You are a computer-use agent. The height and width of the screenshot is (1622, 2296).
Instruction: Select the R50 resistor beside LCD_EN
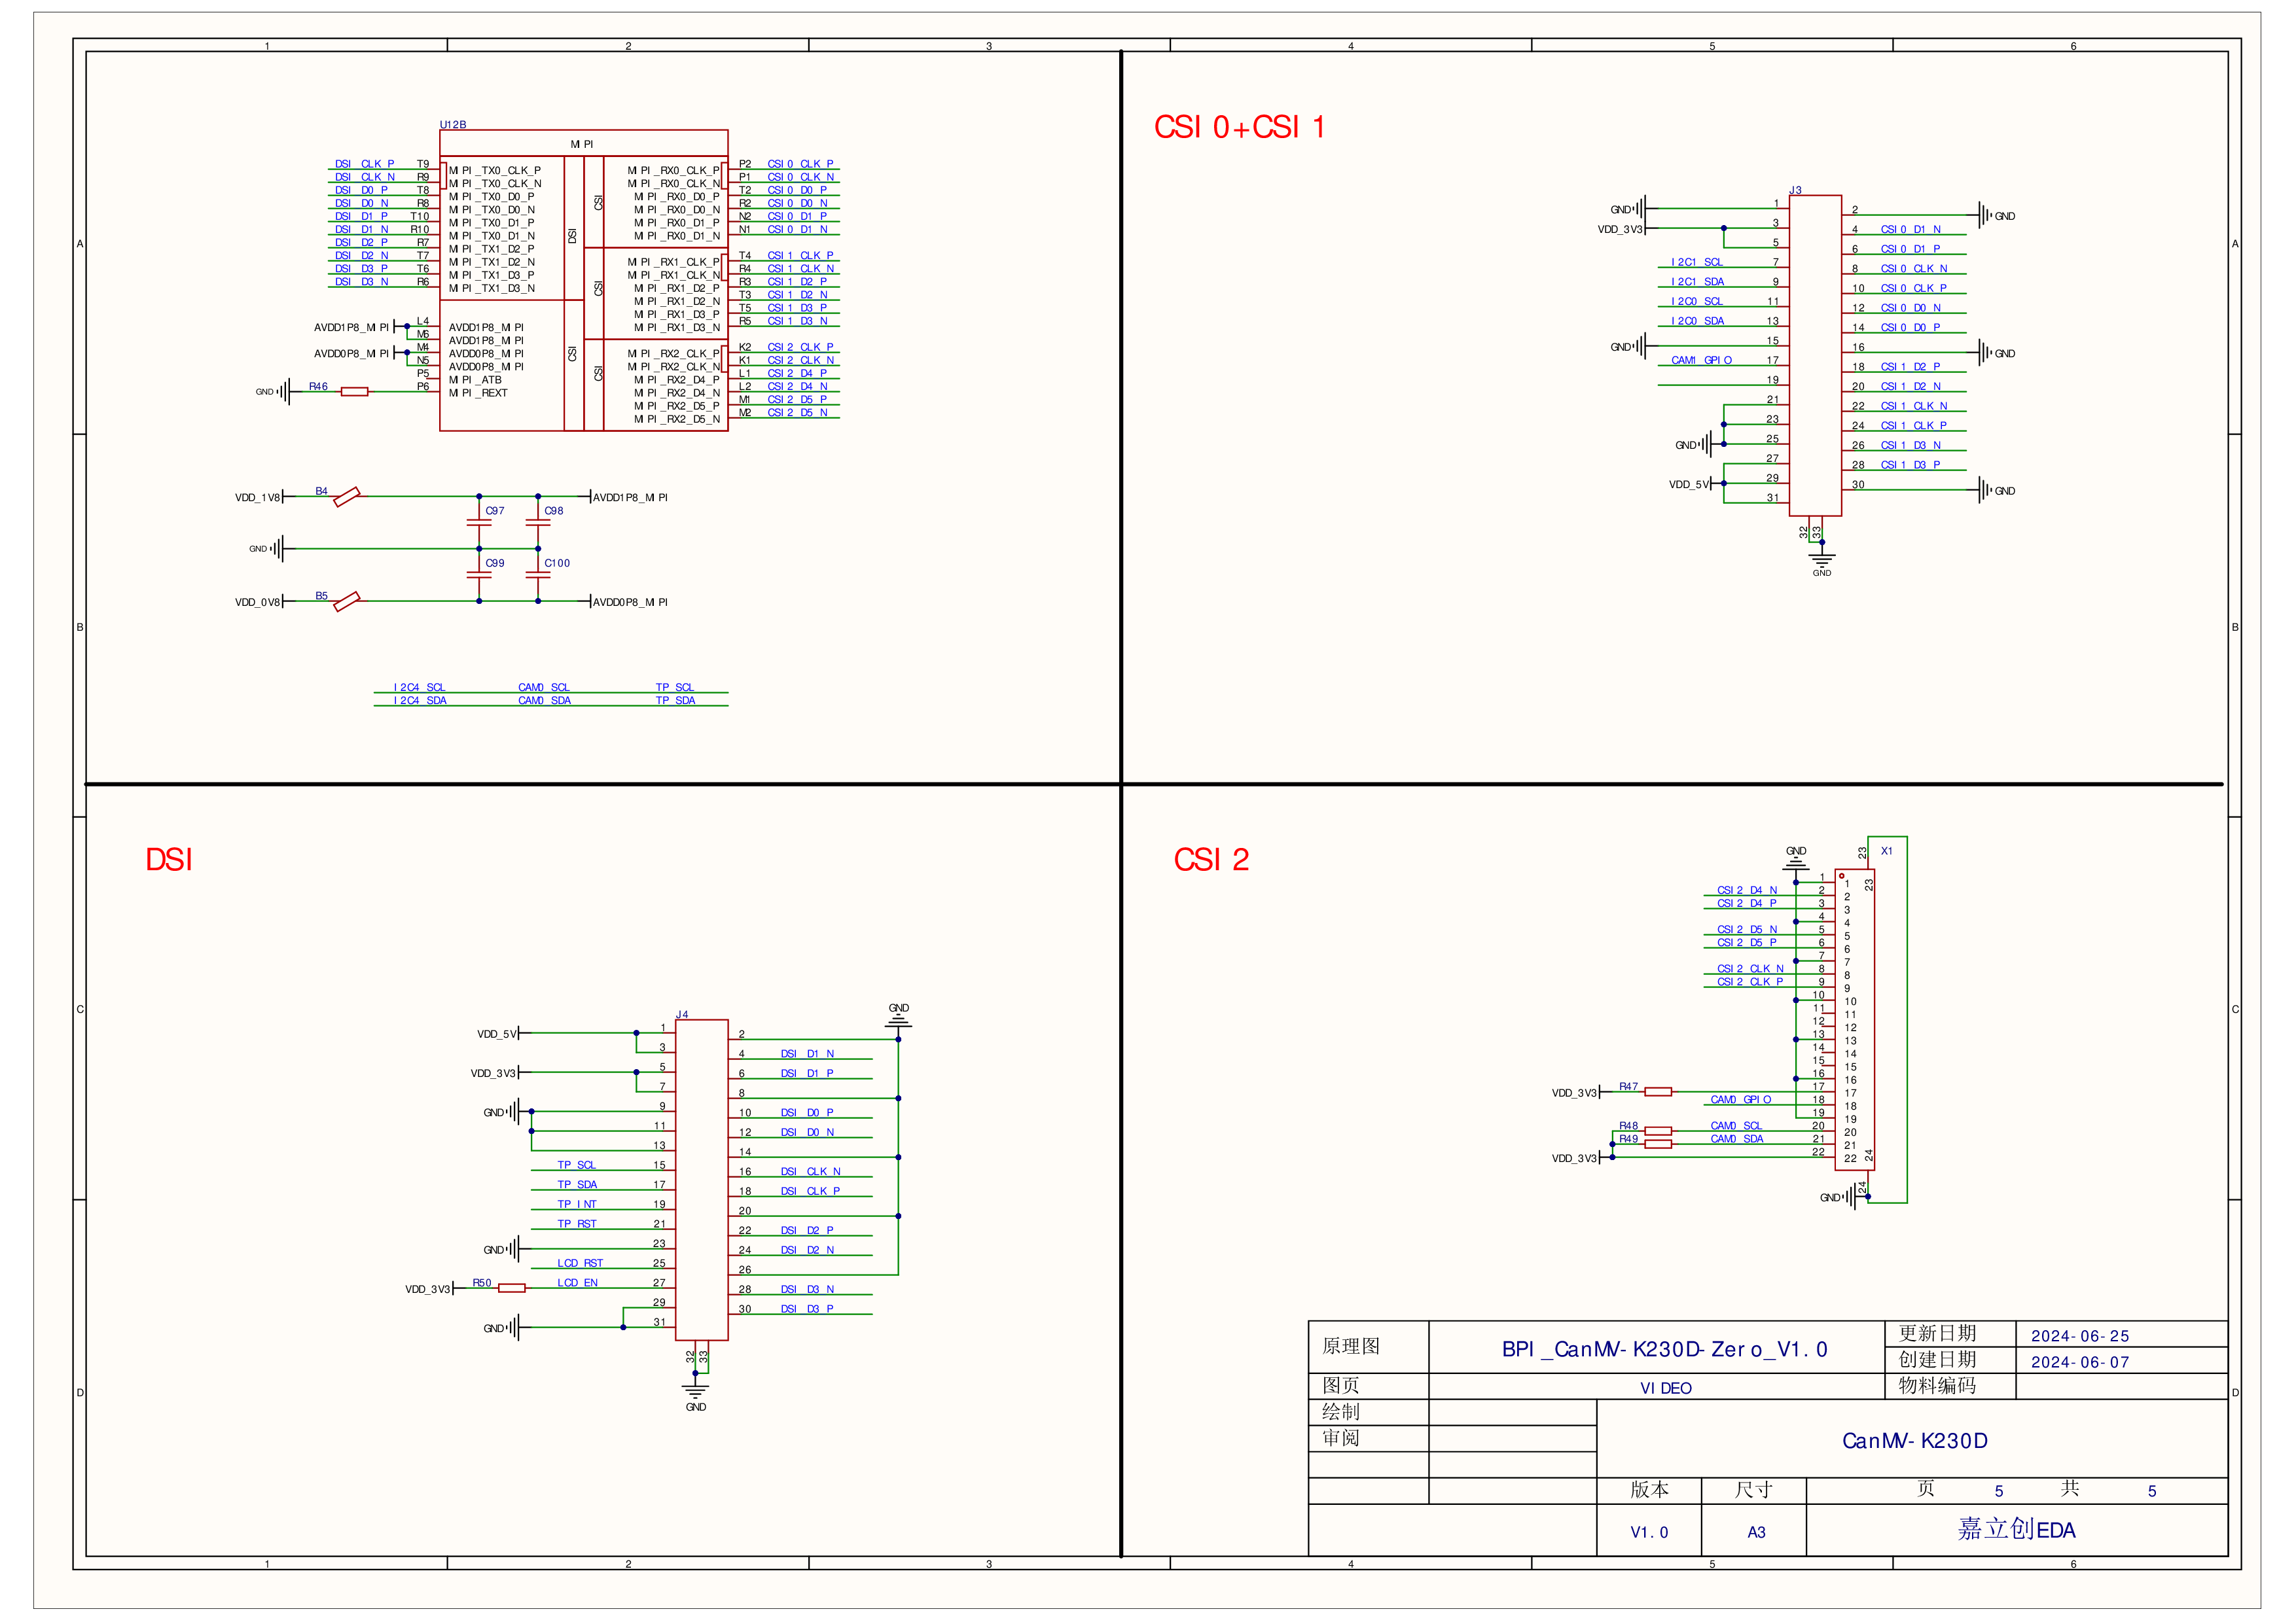coord(511,1288)
